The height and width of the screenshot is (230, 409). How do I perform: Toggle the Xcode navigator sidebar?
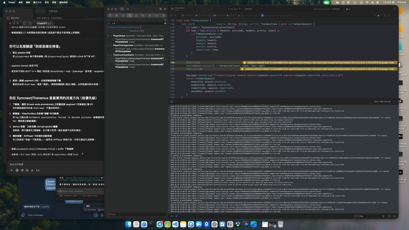tap(122, 9)
